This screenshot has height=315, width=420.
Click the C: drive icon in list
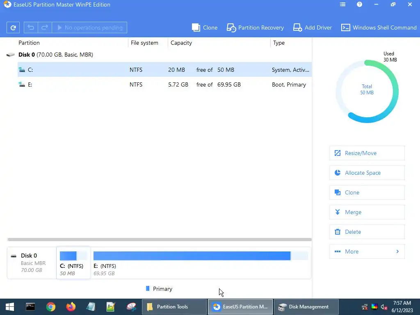tap(22, 70)
